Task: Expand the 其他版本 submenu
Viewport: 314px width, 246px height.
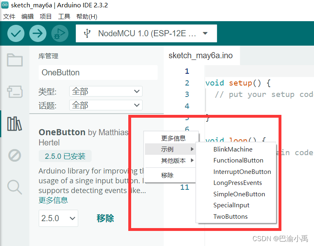Action: tap(170, 160)
